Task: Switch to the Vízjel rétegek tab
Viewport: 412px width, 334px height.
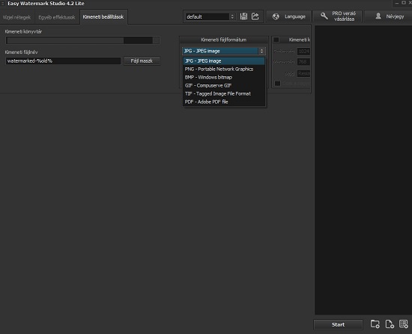Action: click(16, 17)
